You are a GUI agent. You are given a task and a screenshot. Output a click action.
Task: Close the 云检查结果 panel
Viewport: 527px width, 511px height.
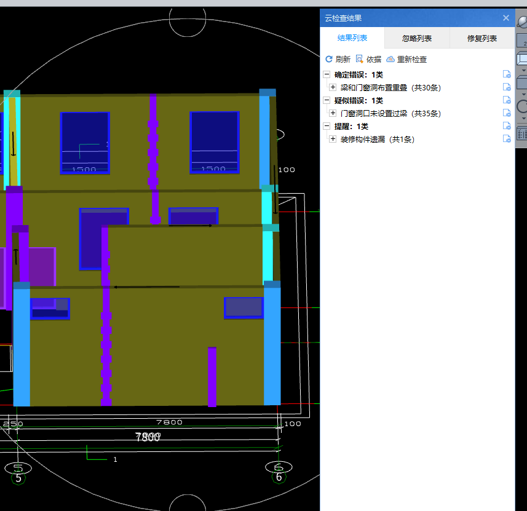click(x=506, y=18)
